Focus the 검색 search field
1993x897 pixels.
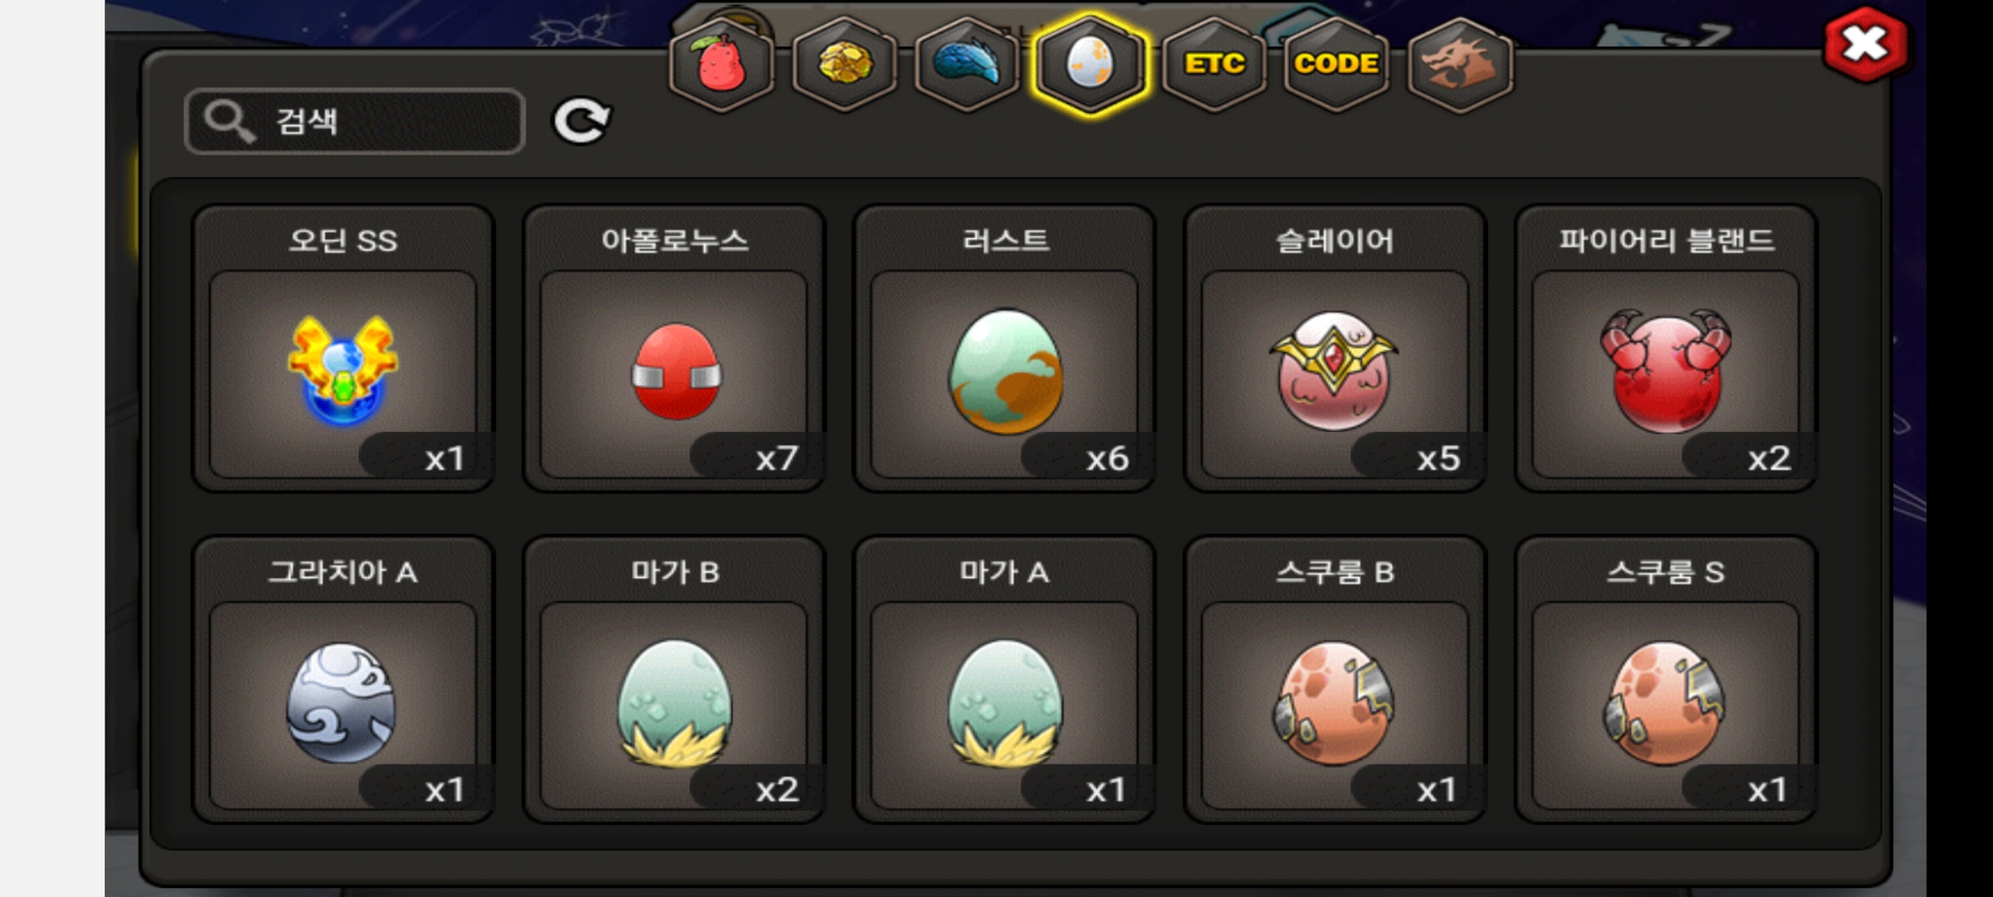click(355, 121)
